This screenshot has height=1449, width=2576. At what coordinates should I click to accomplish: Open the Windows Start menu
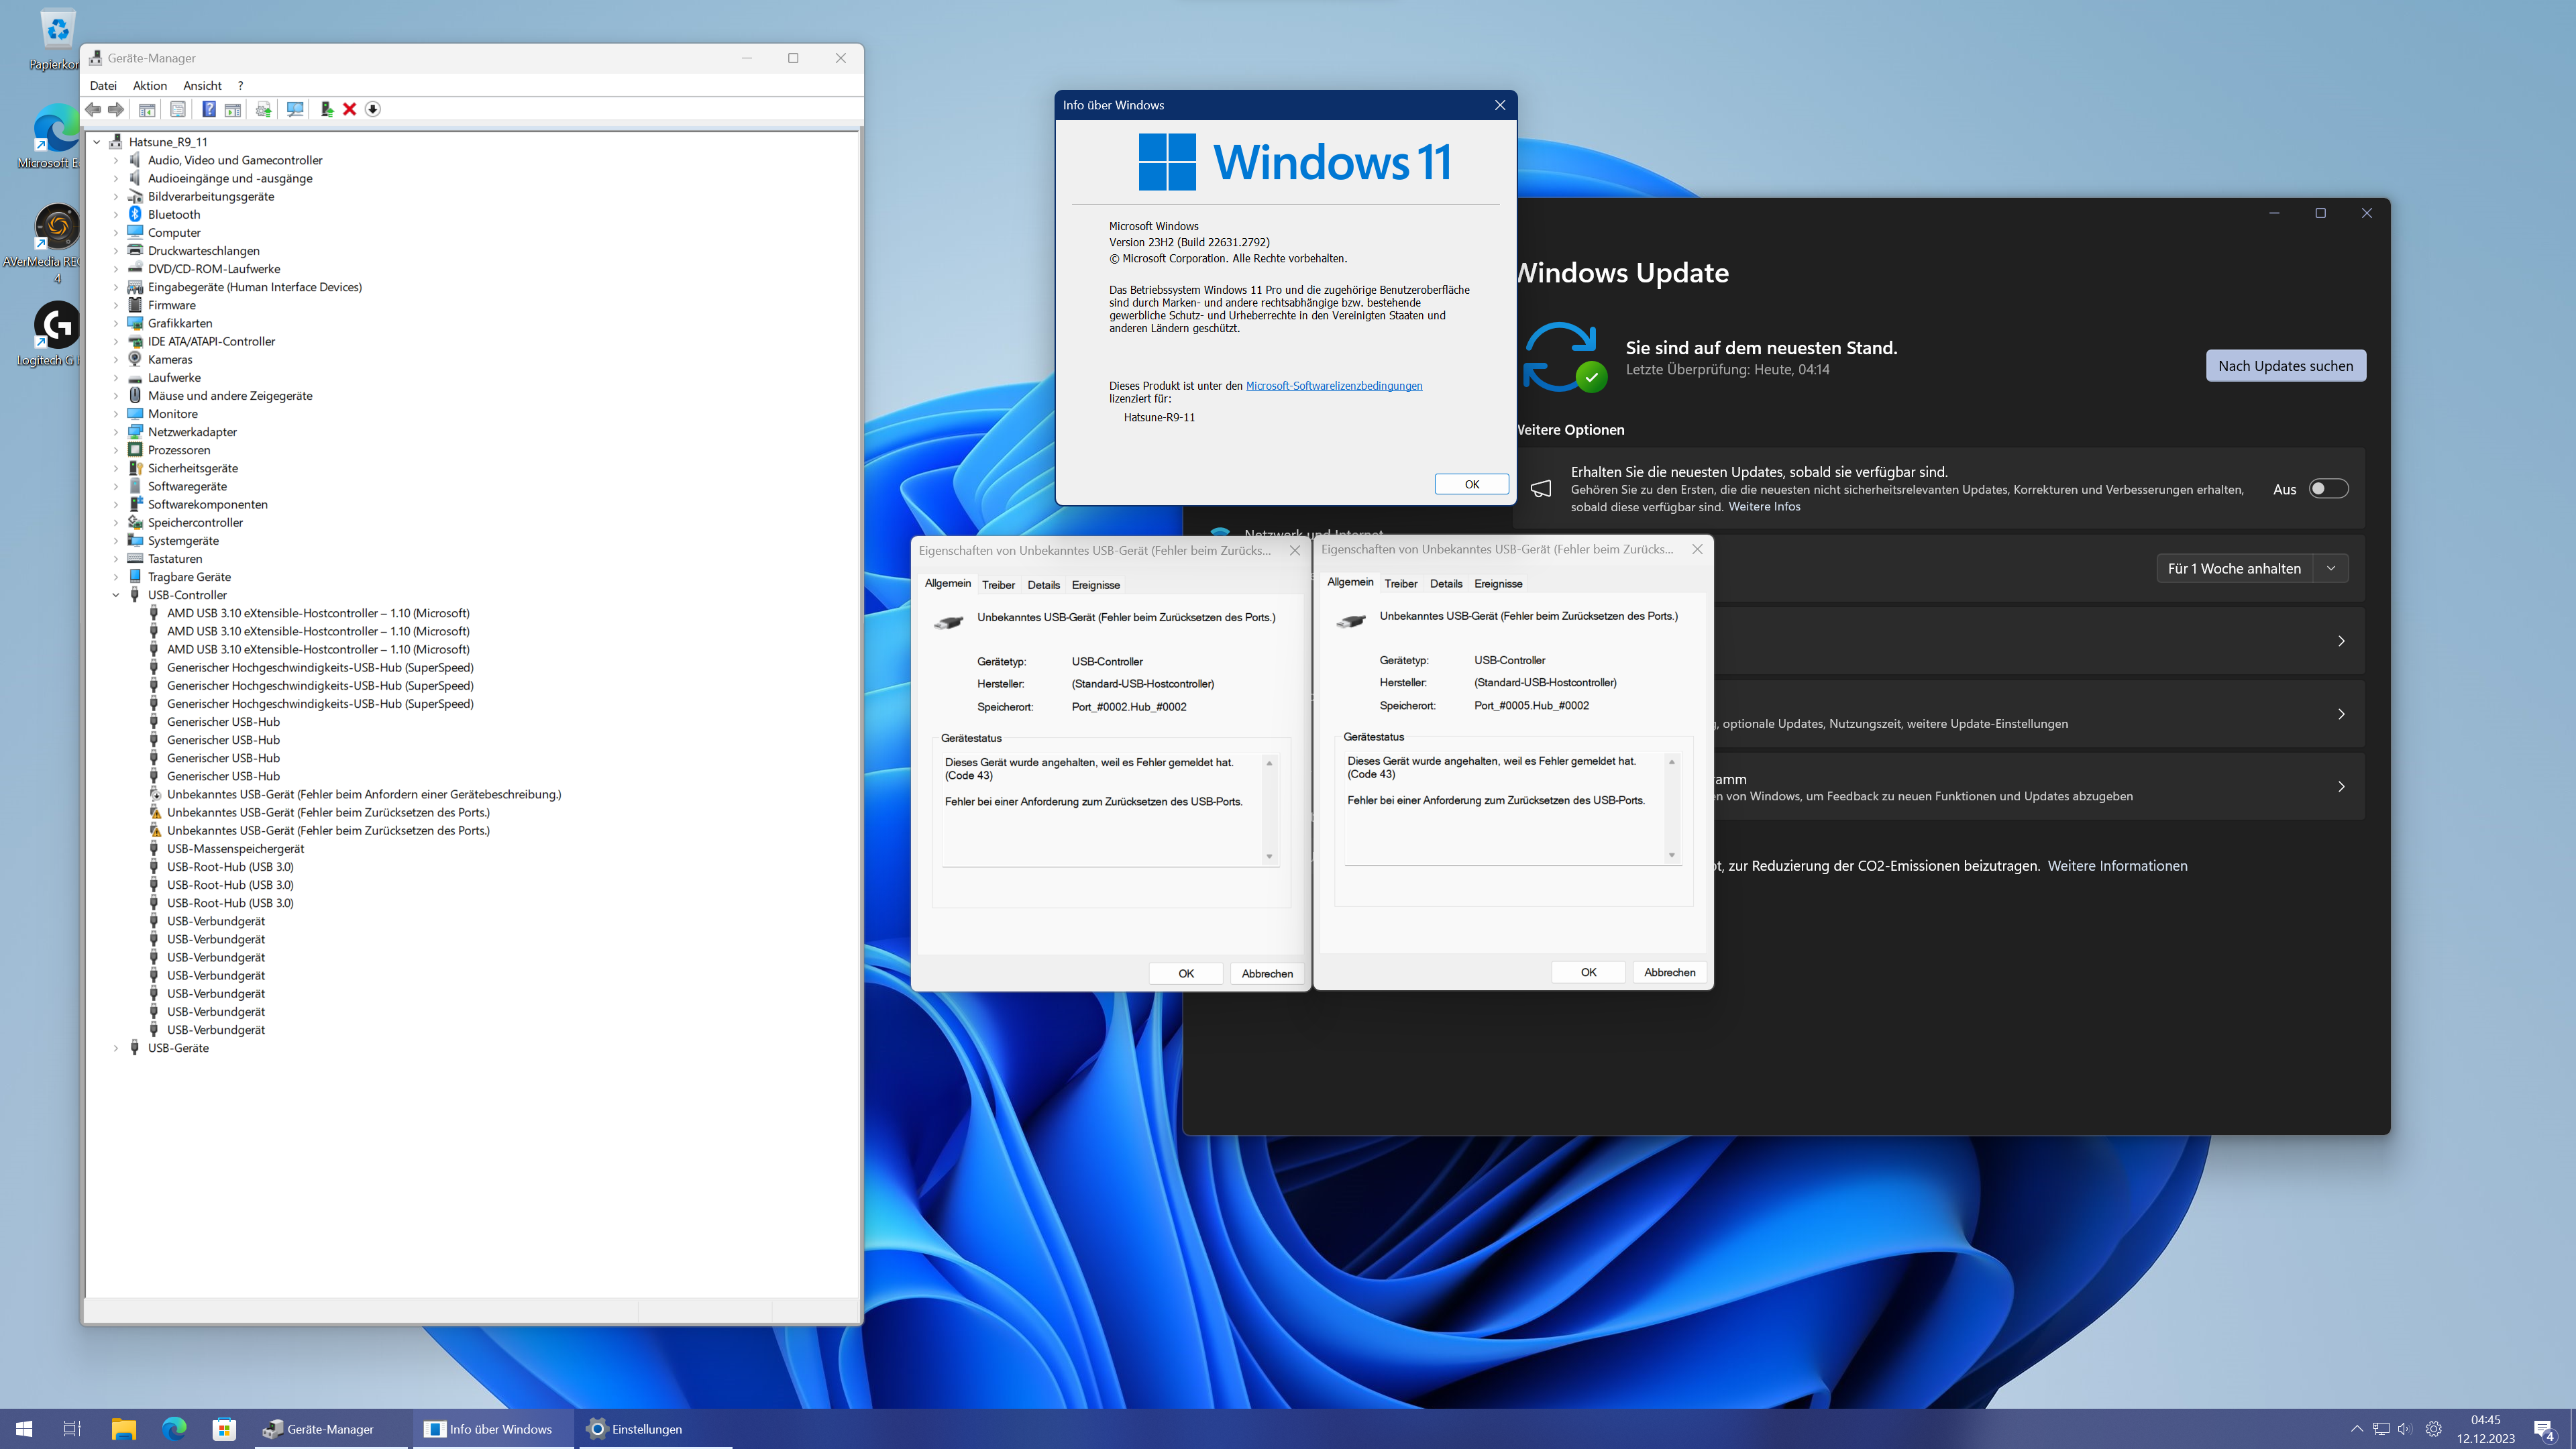[x=24, y=1429]
